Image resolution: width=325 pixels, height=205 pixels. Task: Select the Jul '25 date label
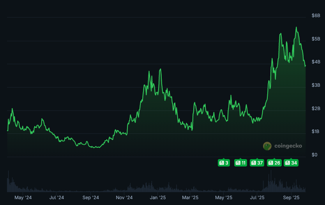(257, 198)
